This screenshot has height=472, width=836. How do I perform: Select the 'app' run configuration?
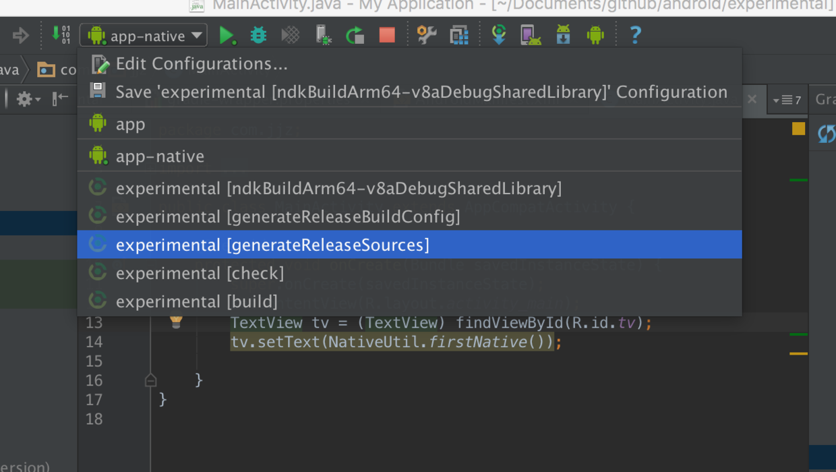click(x=410, y=124)
